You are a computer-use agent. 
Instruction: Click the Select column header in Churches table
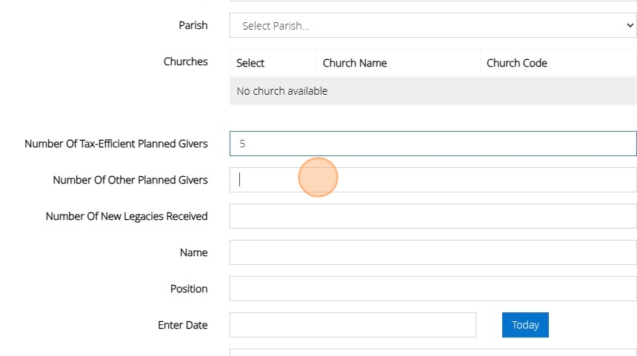point(250,63)
